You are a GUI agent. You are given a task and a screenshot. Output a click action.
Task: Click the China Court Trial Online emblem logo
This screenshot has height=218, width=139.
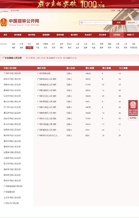(x=4, y=22)
